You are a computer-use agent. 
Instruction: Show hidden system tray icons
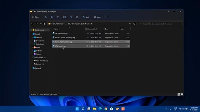pyautogui.click(x=167, y=109)
